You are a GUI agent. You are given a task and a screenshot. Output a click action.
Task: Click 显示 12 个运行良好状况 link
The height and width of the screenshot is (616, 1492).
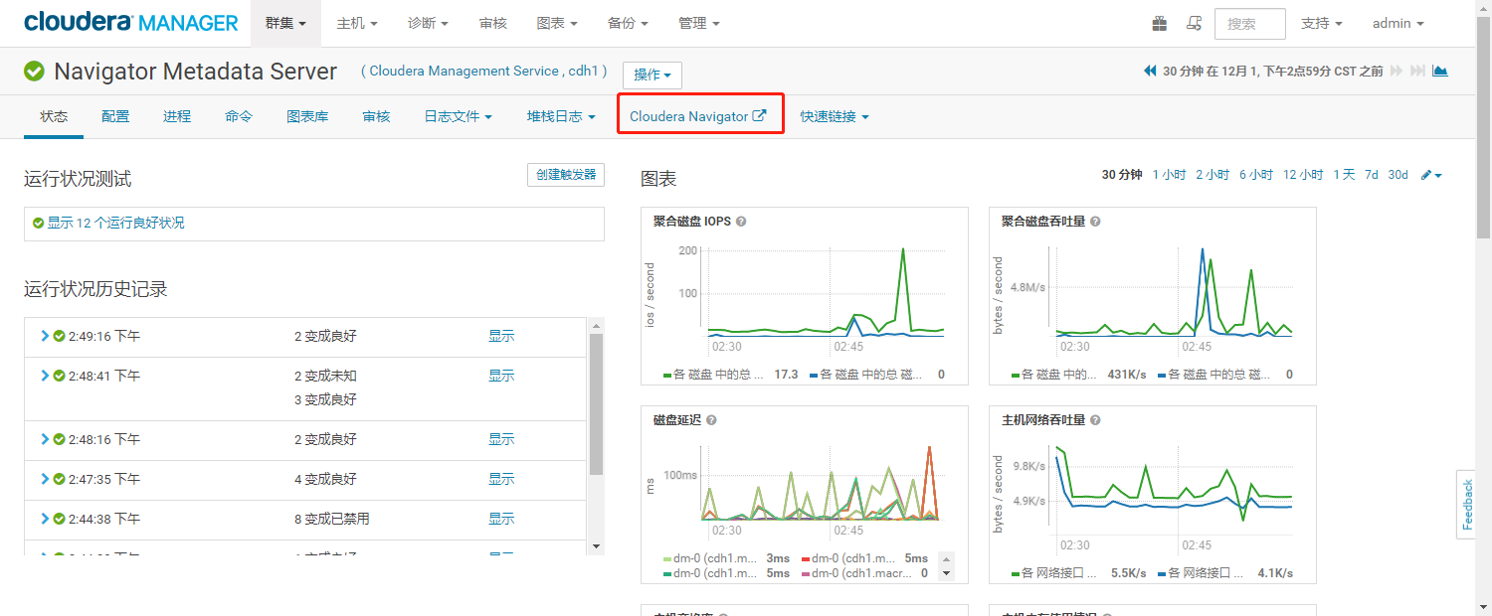tap(115, 223)
